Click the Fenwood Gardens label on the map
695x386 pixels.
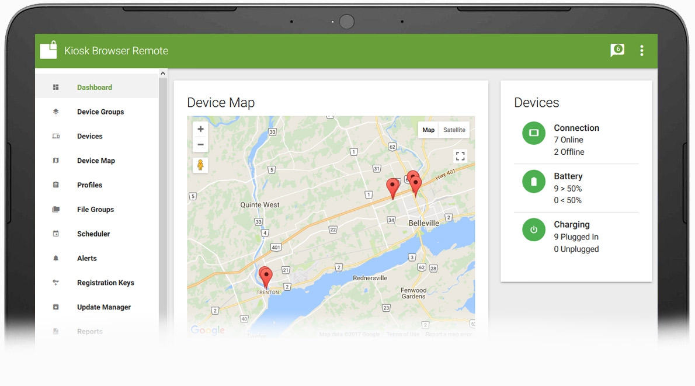pos(413,293)
